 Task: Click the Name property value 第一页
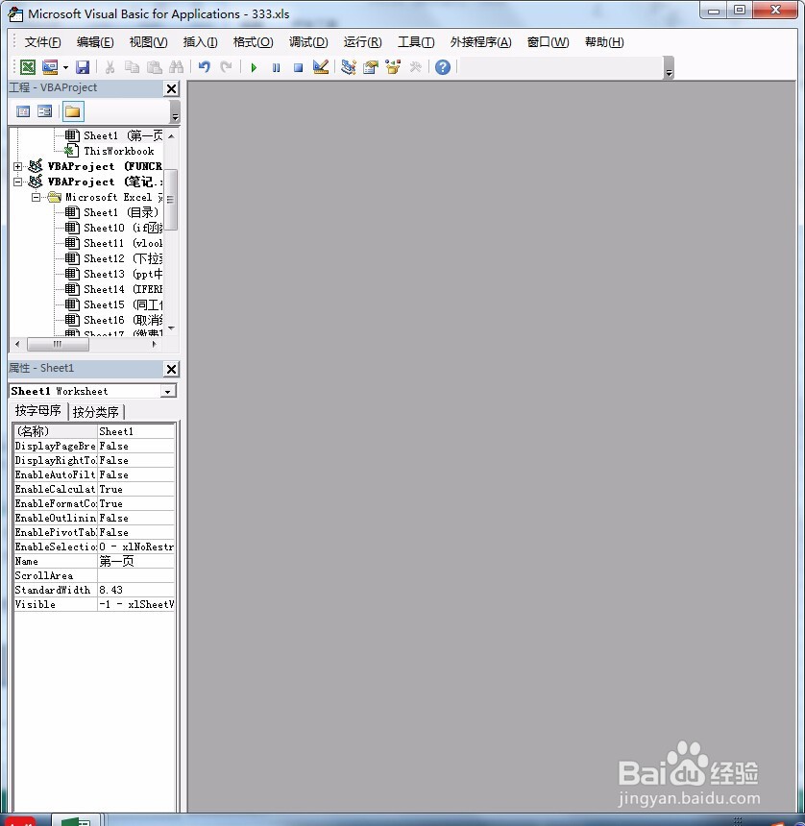(135, 561)
